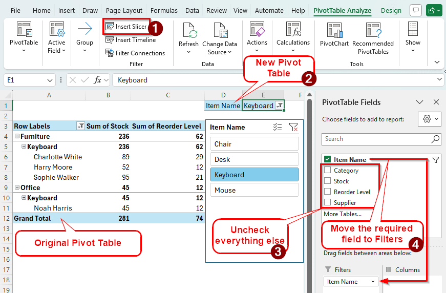Open Filter Connections from the ribbon

click(x=110, y=53)
